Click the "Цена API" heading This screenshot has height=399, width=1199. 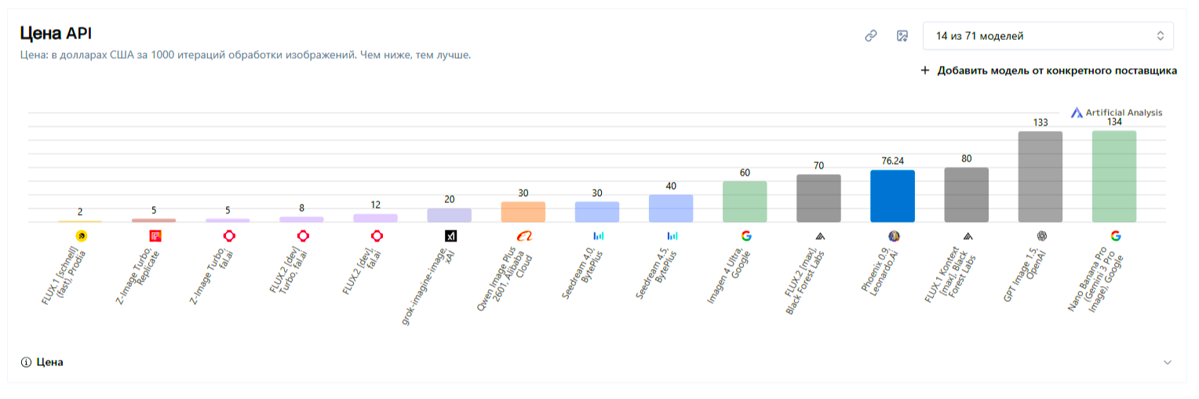[56, 33]
